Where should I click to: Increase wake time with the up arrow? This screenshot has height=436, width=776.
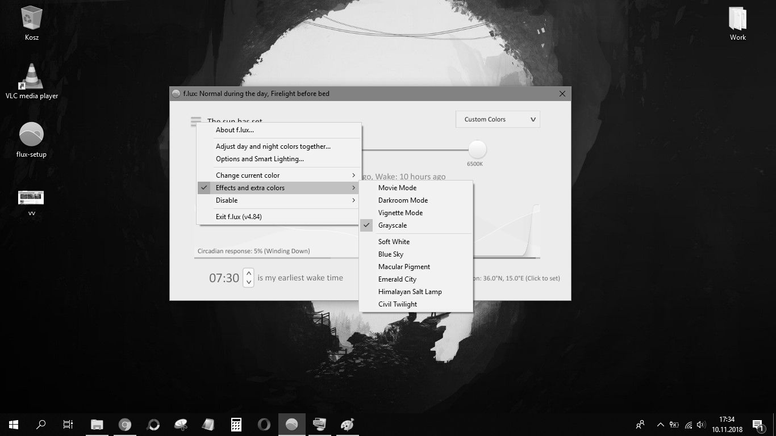pyautogui.click(x=248, y=274)
